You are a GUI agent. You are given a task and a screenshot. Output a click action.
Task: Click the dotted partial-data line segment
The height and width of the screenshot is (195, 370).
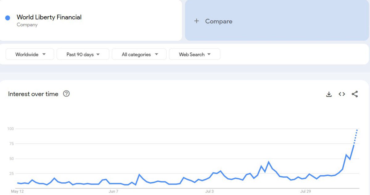[355, 138]
